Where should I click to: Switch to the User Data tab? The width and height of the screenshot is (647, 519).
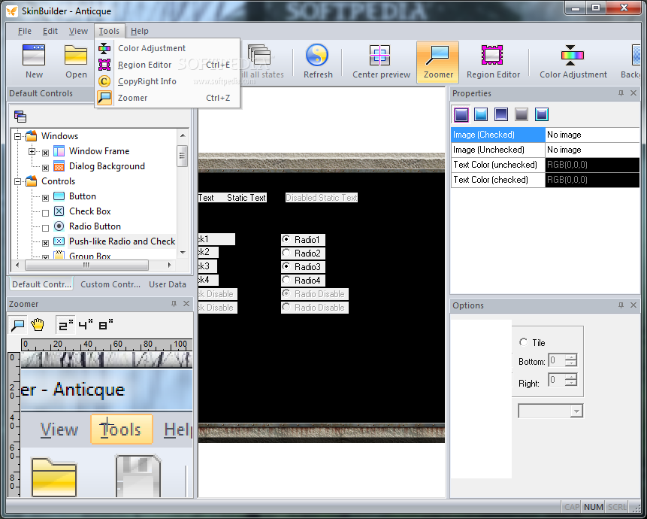point(168,284)
